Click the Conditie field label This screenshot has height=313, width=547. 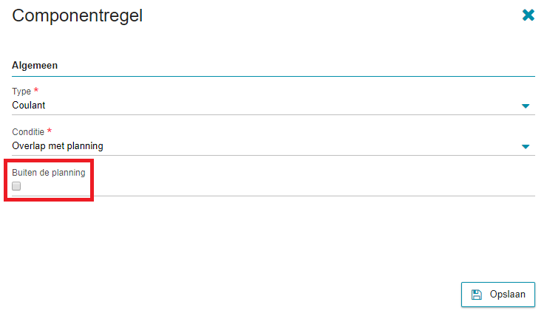(x=28, y=132)
